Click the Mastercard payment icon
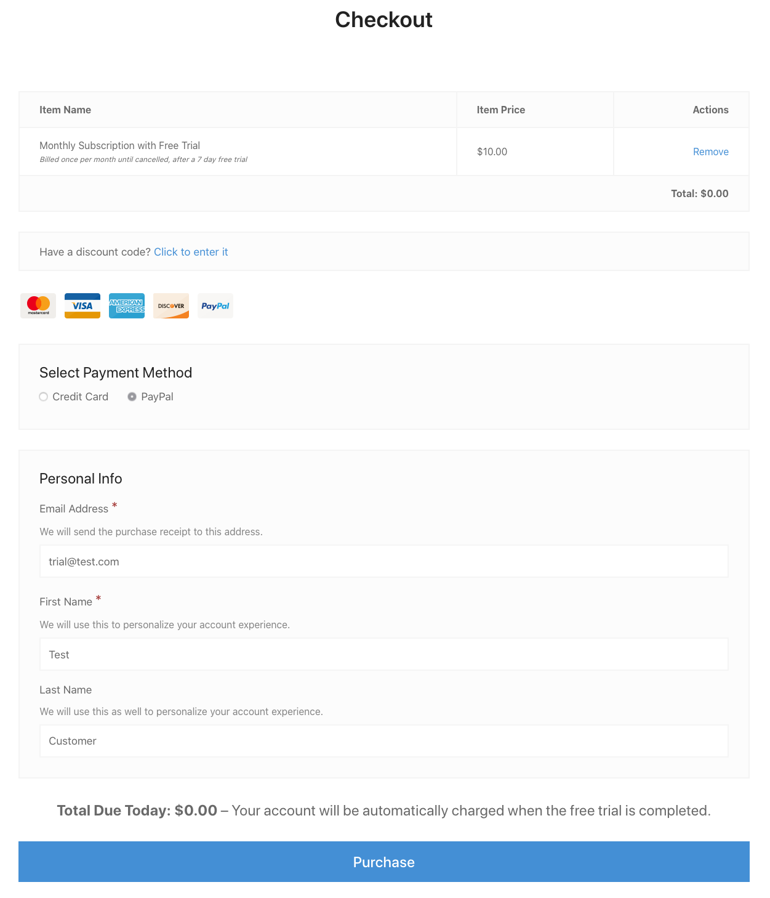Image resolution: width=770 pixels, height=898 pixels. pyautogui.click(x=38, y=305)
